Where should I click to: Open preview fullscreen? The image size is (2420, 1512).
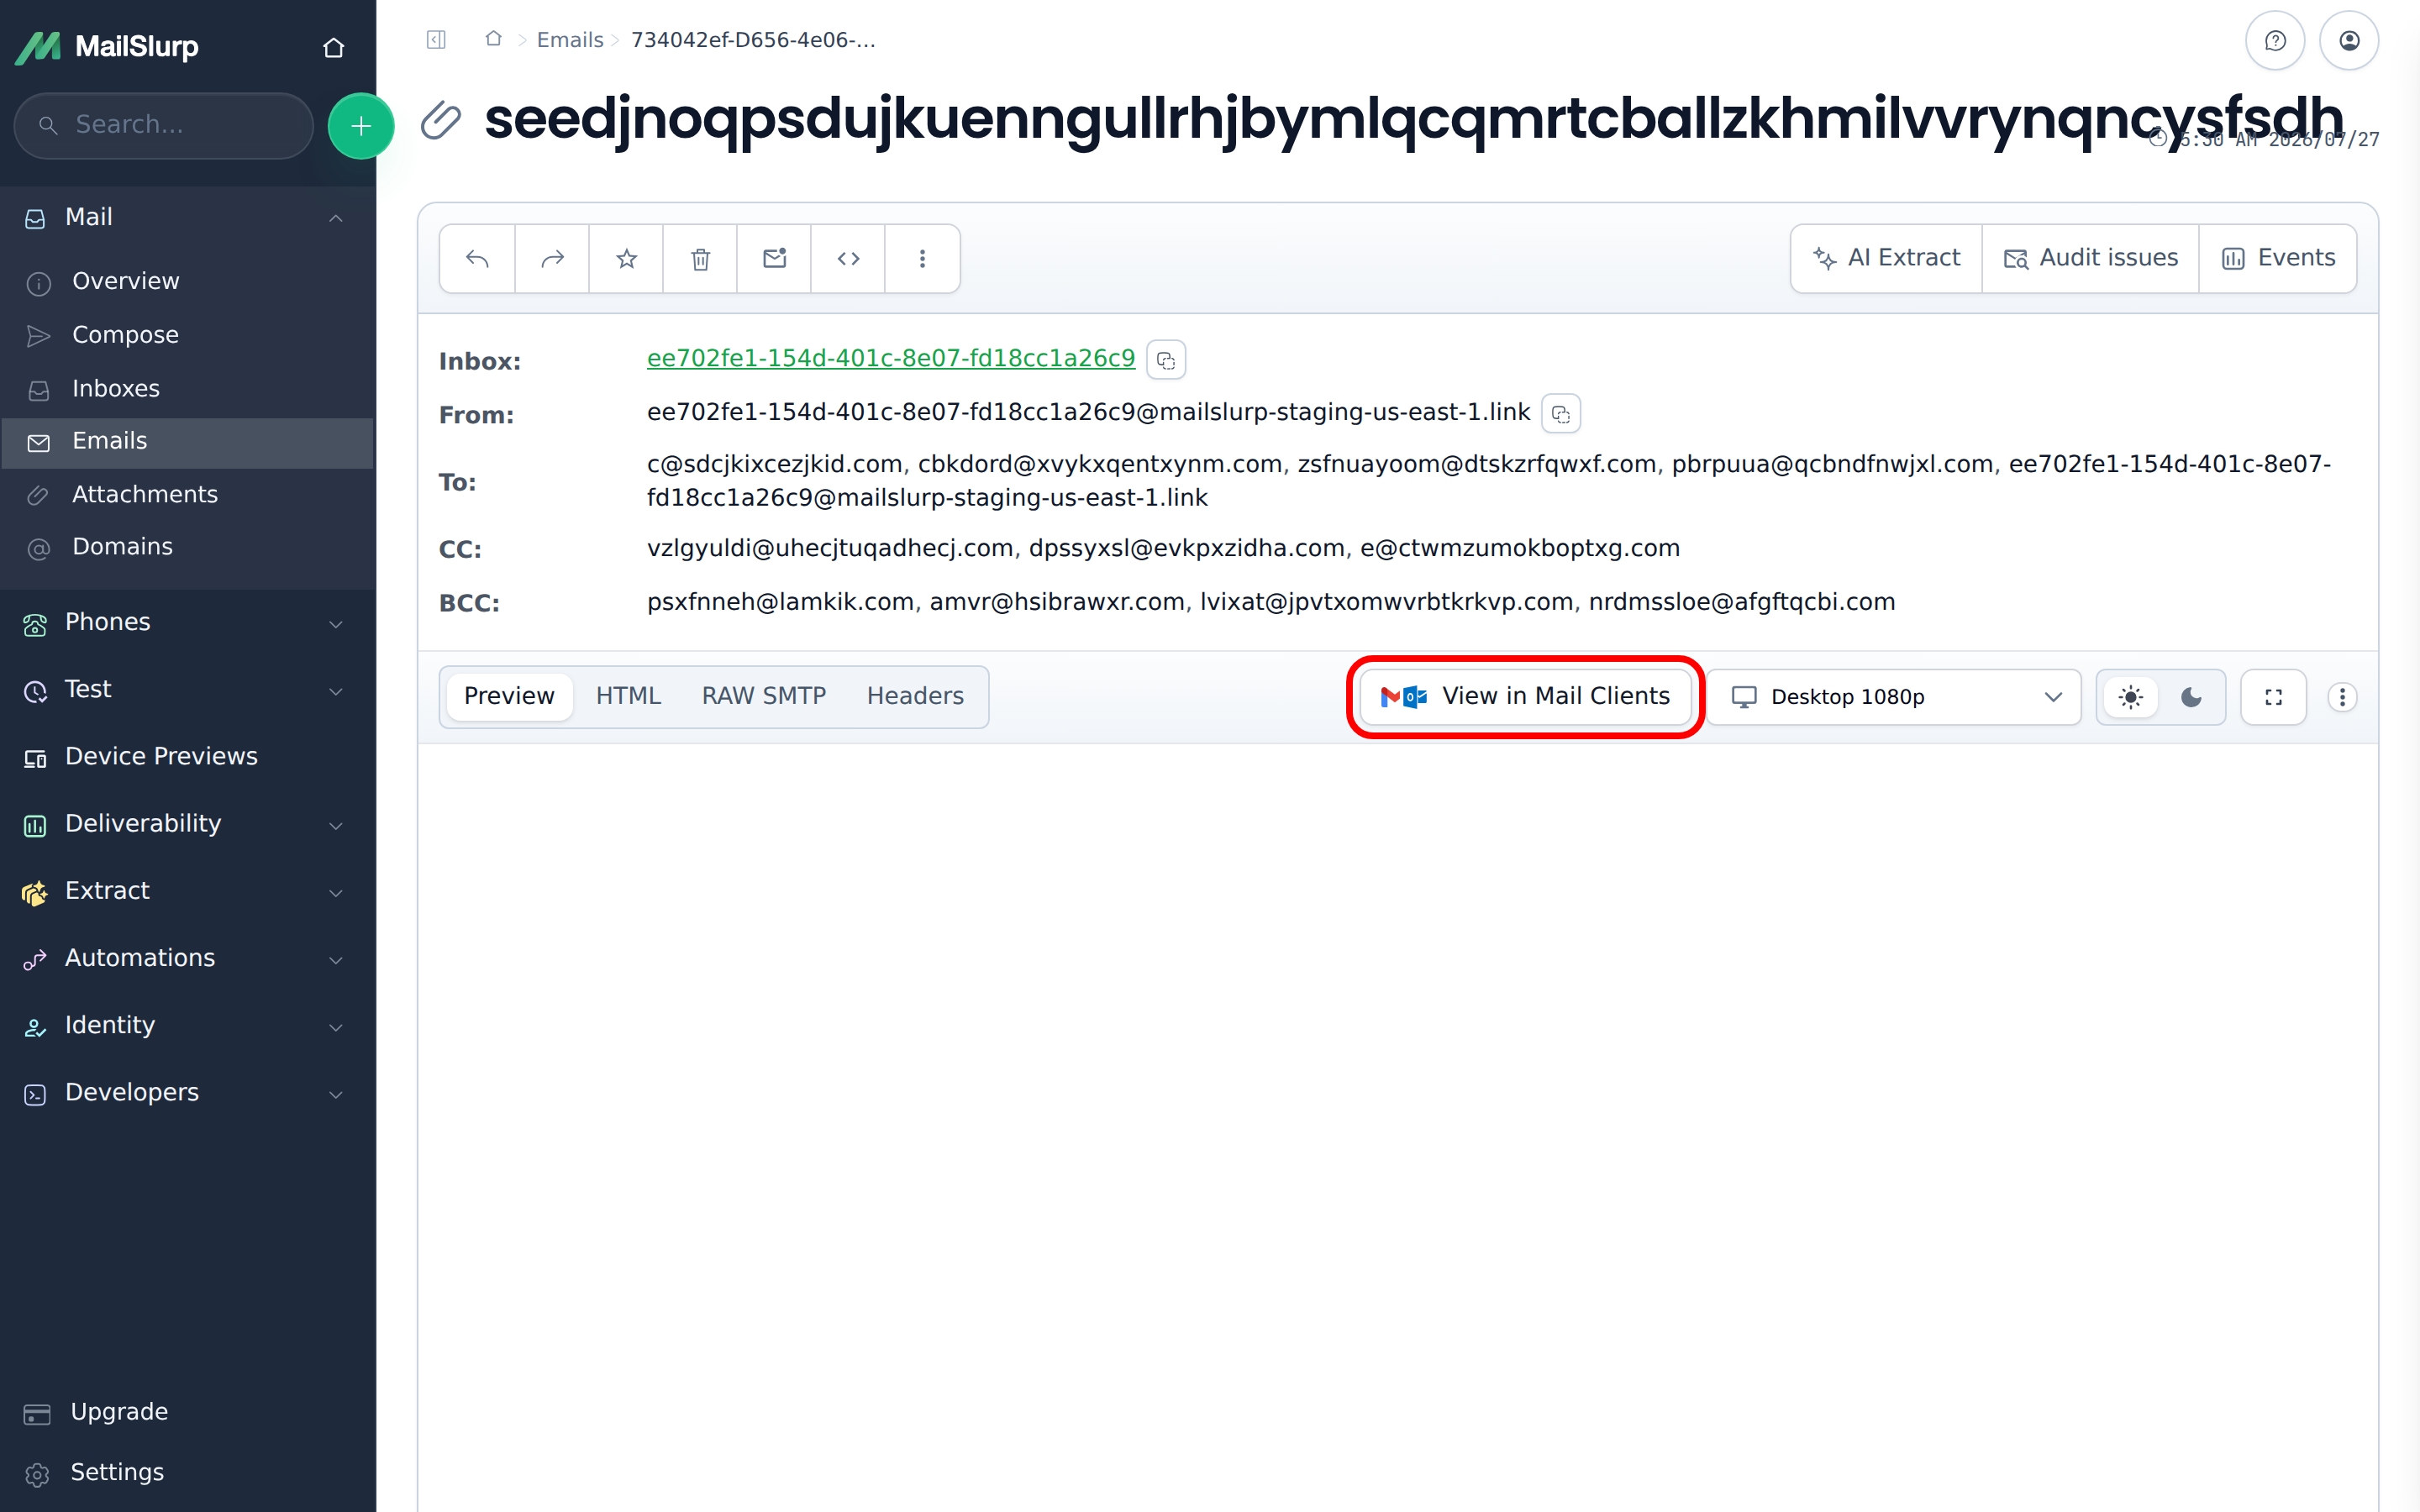2273,697
